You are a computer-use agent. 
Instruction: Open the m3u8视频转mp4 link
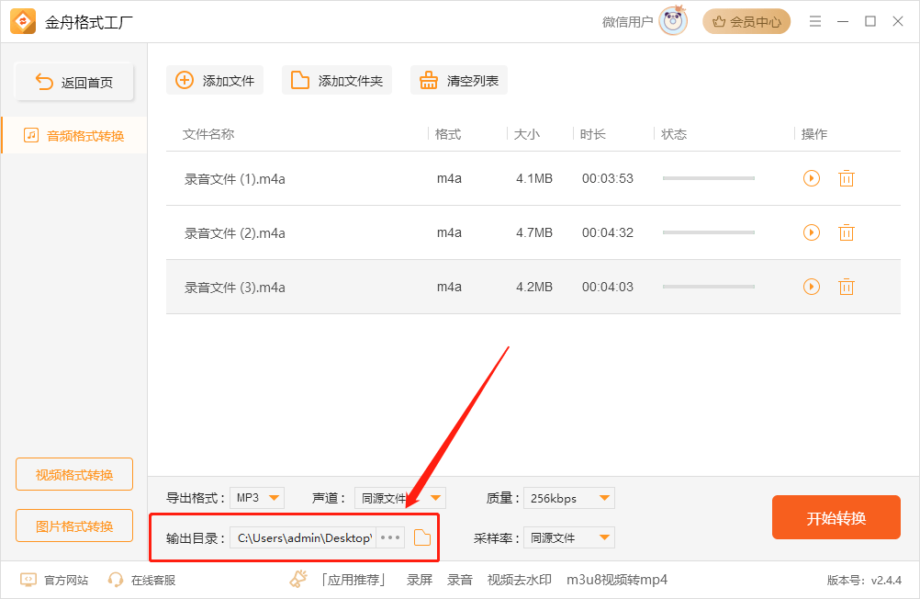(x=617, y=581)
